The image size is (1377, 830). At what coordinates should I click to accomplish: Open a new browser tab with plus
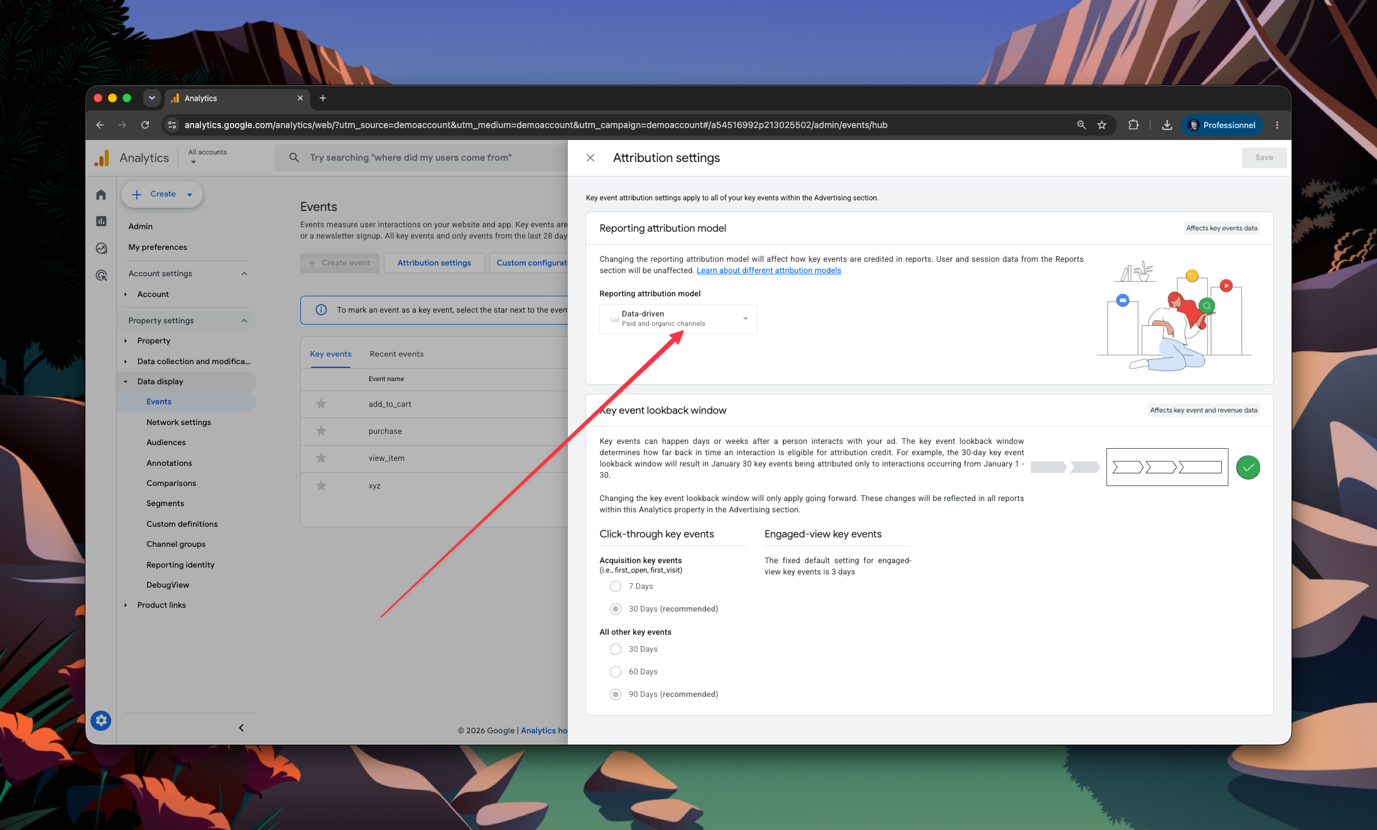pyautogui.click(x=323, y=98)
